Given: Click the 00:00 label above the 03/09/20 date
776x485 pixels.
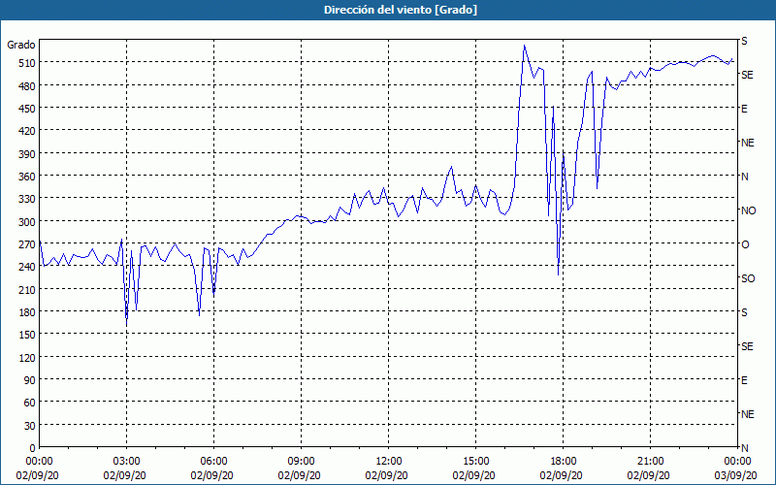Looking at the screenshot, I should pos(737,462).
